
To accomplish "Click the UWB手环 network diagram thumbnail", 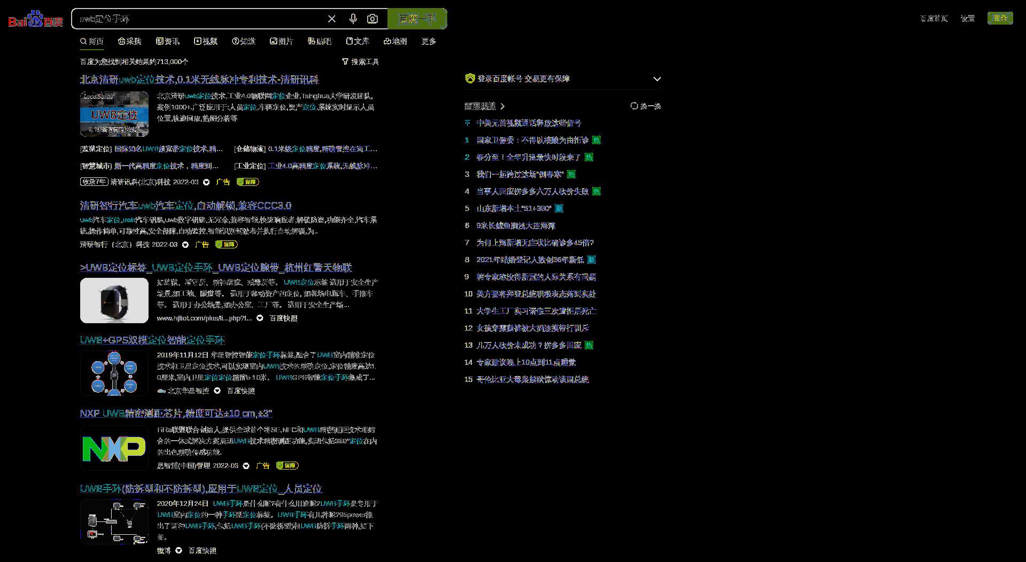I will pyautogui.click(x=114, y=522).
